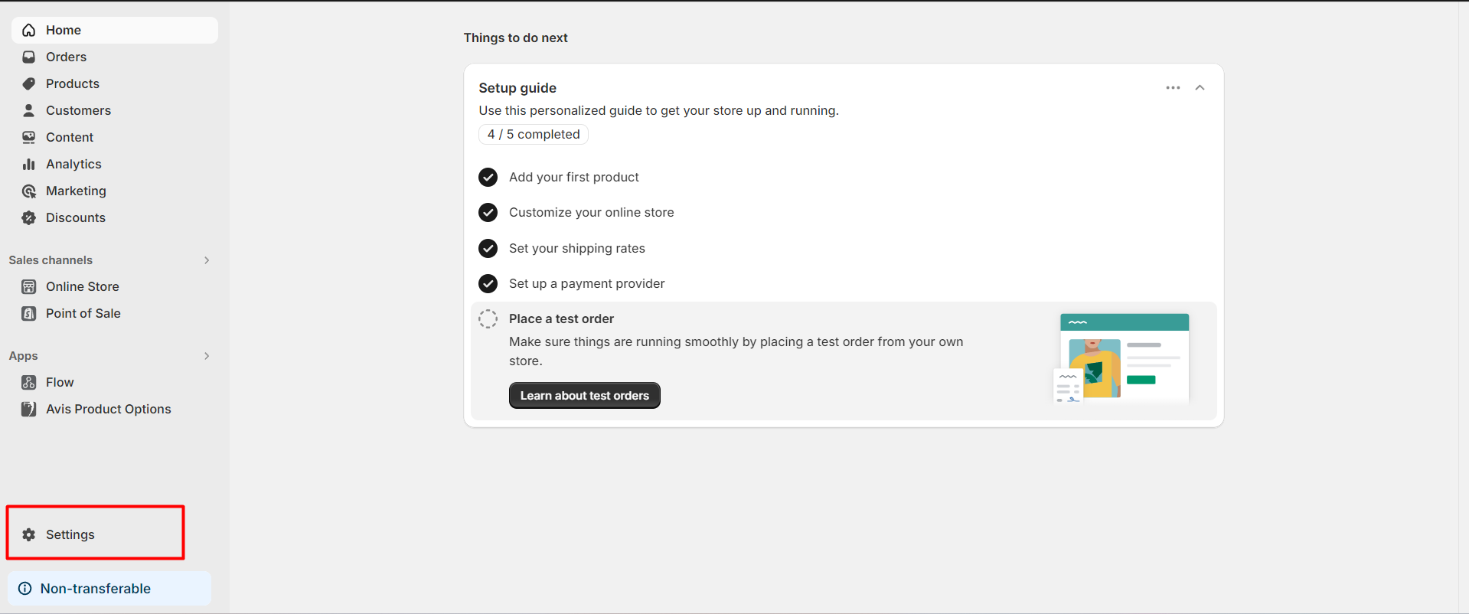Open the Content menu item
The image size is (1469, 614).
coord(70,137)
